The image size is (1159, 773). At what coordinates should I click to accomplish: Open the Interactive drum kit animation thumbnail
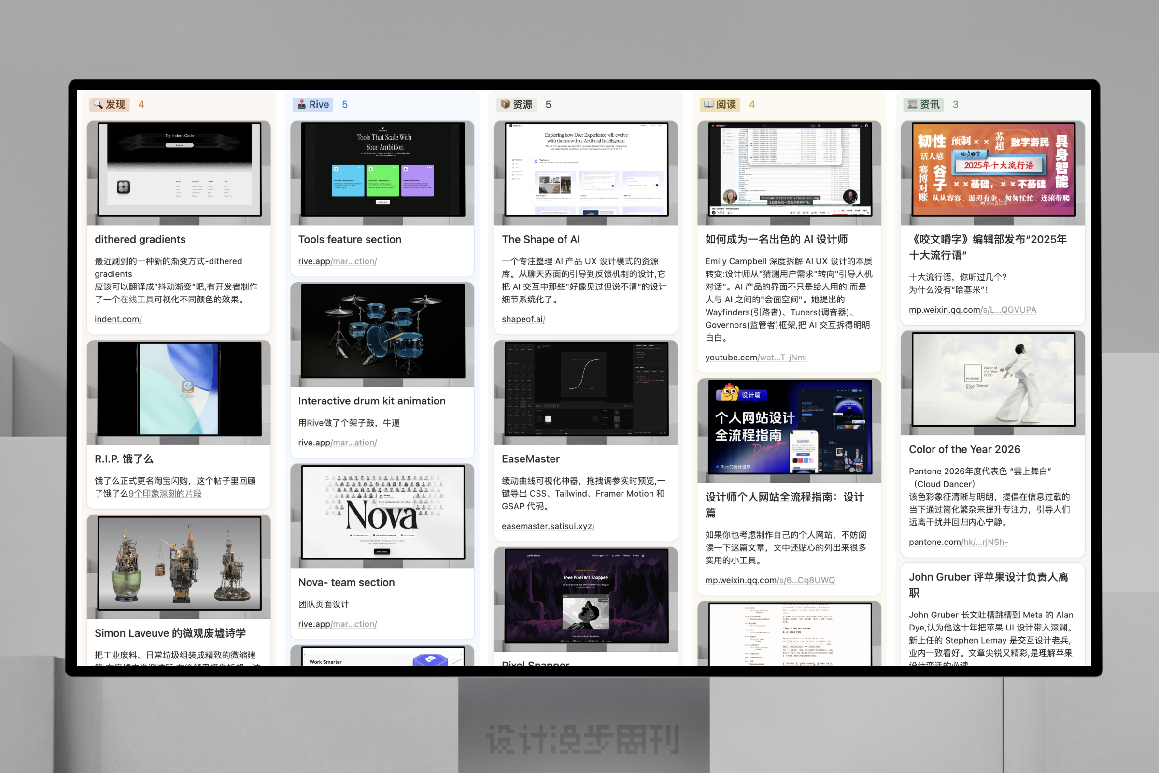tap(382, 332)
